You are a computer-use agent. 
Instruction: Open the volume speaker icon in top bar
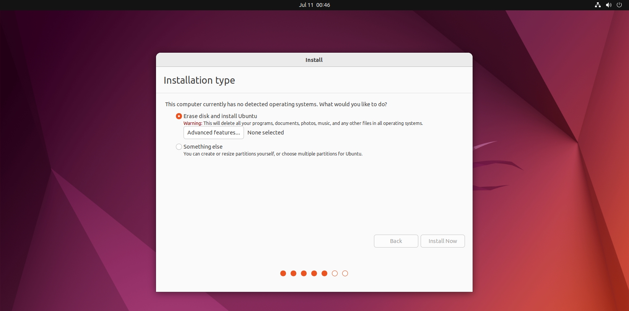[609, 5]
